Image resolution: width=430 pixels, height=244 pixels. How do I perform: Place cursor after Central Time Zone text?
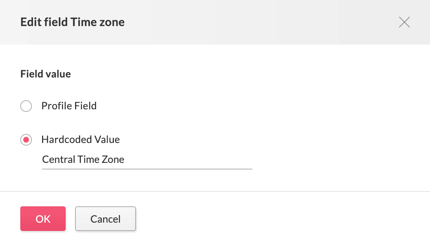[x=125, y=160]
